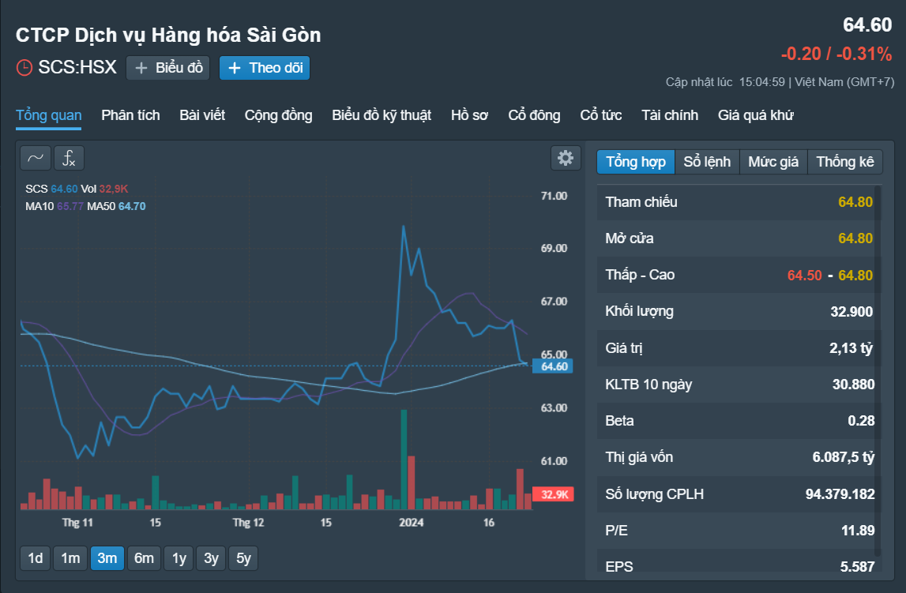
Task: Select the Sổ lệnh panel tab
Action: pos(707,162)
